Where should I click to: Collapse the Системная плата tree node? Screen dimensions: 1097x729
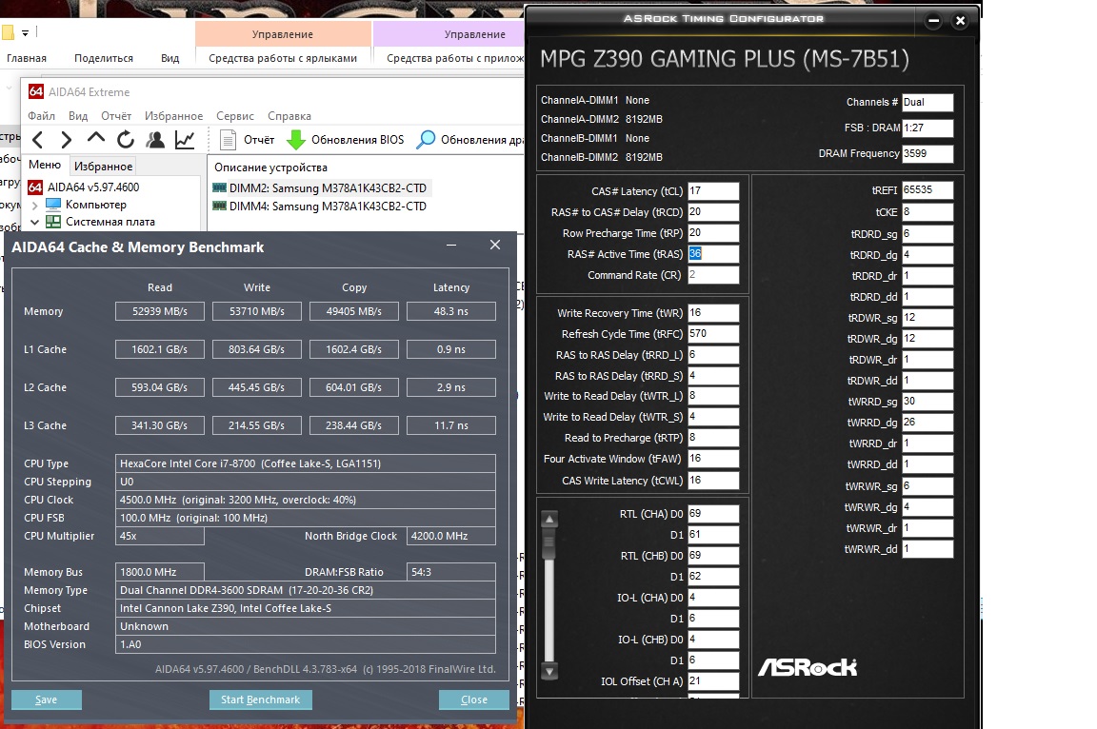click(35, 223)
